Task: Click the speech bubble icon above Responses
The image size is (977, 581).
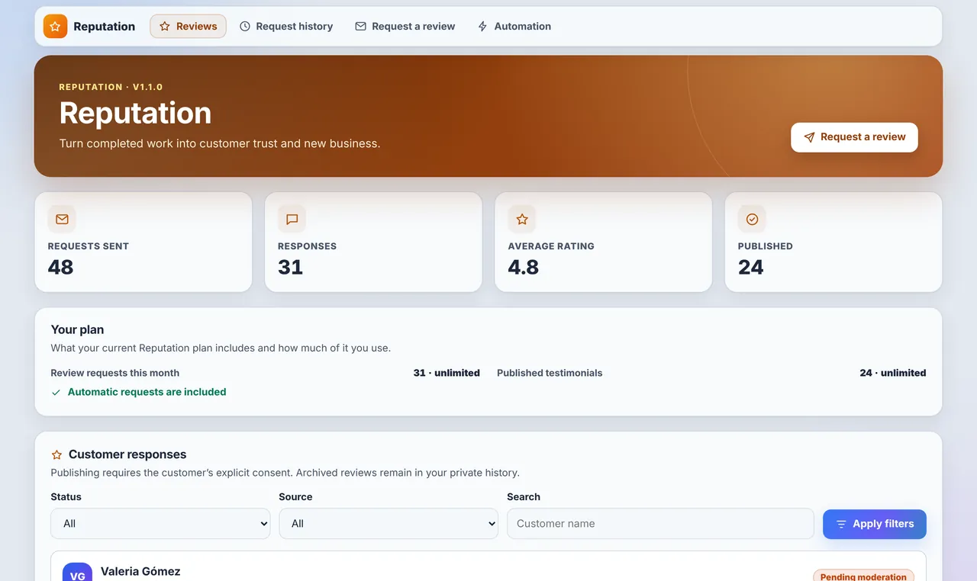Action: point(292,219)
